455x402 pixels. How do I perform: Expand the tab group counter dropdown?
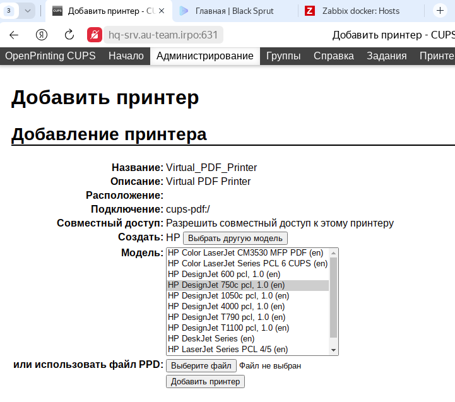pos(28,11)
